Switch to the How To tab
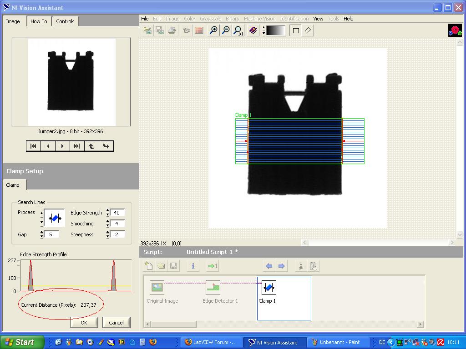 (x=39, y=21)
